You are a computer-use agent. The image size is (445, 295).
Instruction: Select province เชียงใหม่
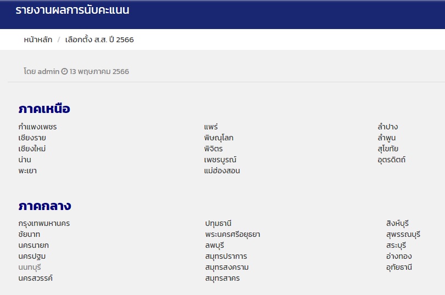[32, 149]
